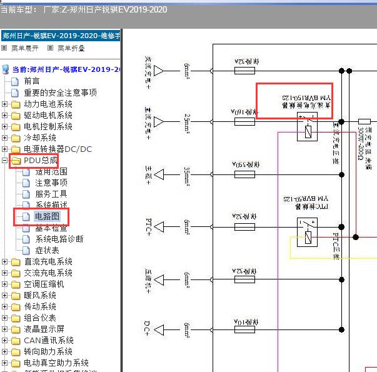The image size is (377, 372).
Task: Click the folder icon of 组合仪表
Action: 16,318
